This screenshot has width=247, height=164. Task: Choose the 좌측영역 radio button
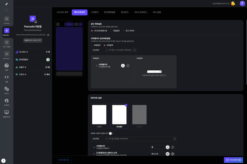[92, 45]
